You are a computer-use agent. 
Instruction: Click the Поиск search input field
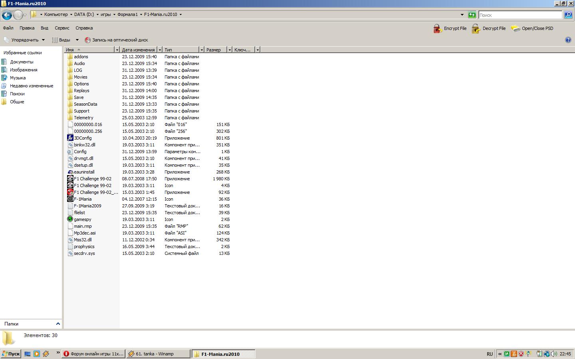point(520,15)
